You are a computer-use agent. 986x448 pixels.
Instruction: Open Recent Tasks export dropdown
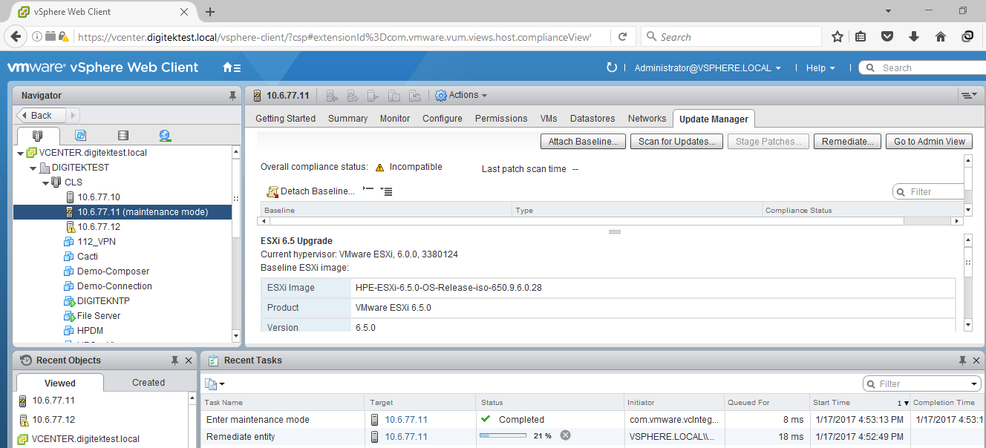215,384
